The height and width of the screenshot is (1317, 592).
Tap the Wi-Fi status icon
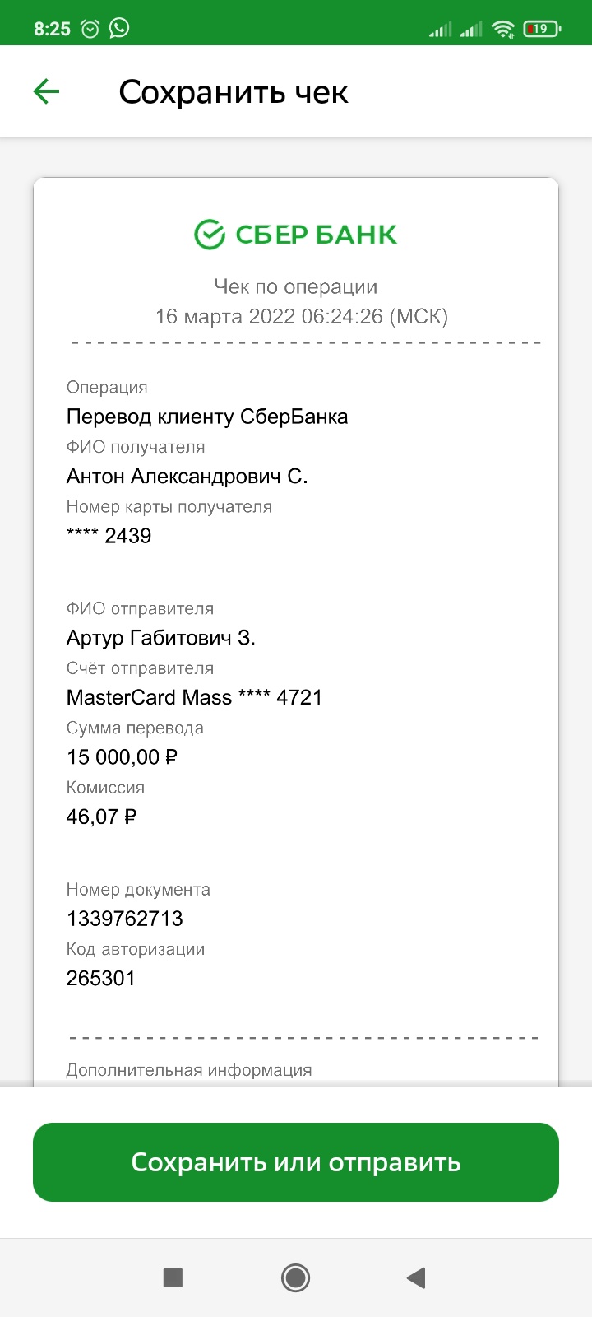point(502,30)
